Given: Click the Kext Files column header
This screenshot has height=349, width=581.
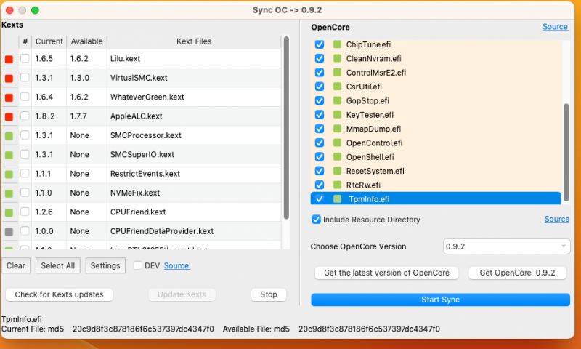Looking at the screenshot, I should coord(194,41).
